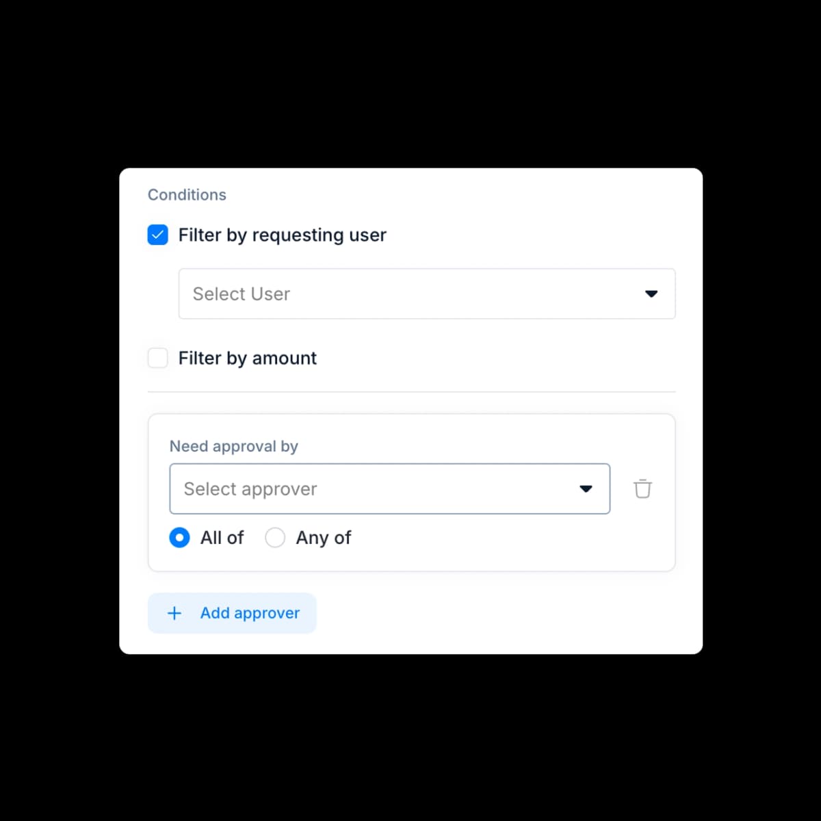Click the empty Filter by amount checkbox square
The height and width of the screenshot is (821, 821).
point(157,358)
